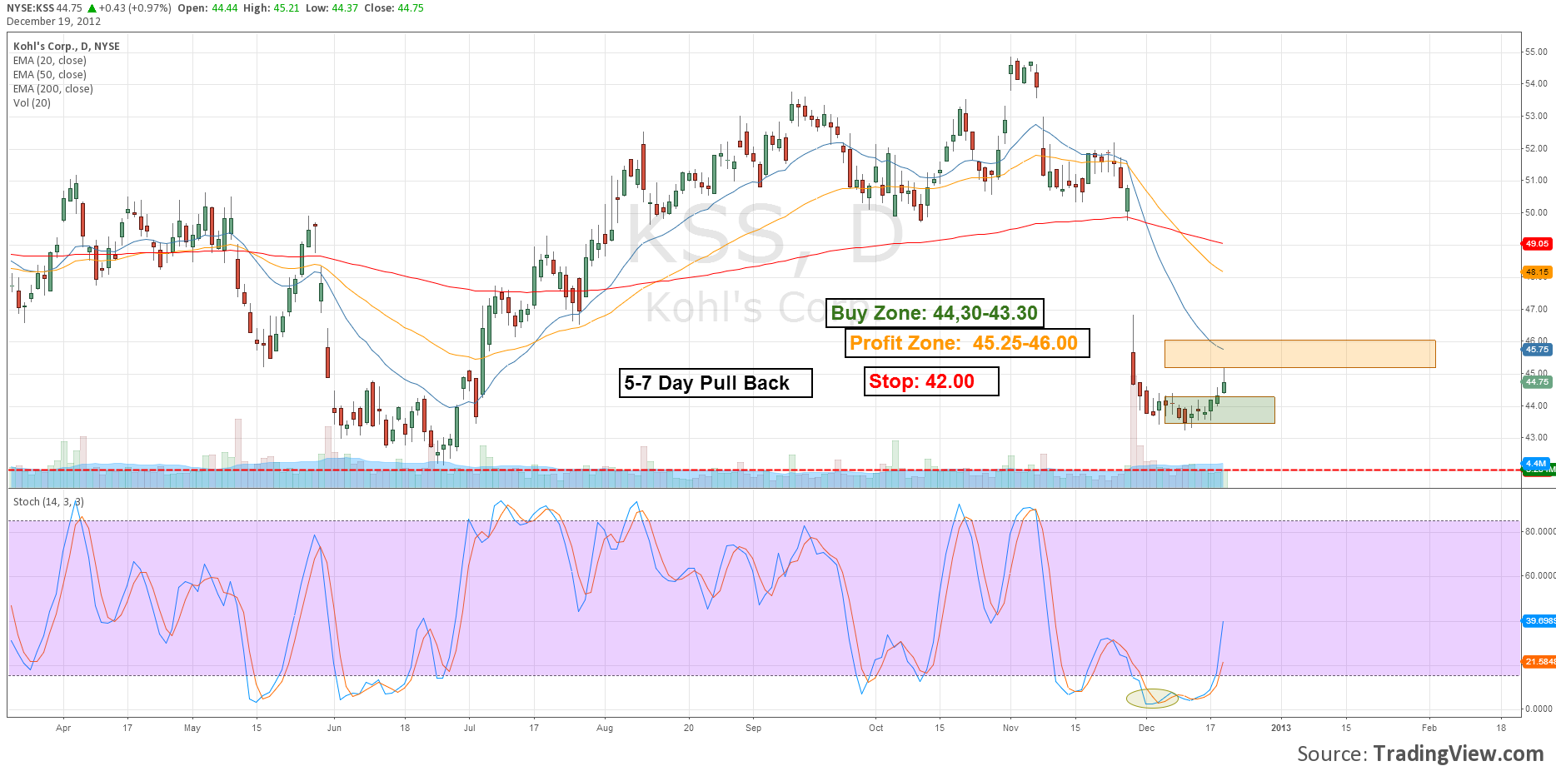Select the orange 48.15 price tag

[x=1537, y=272]
